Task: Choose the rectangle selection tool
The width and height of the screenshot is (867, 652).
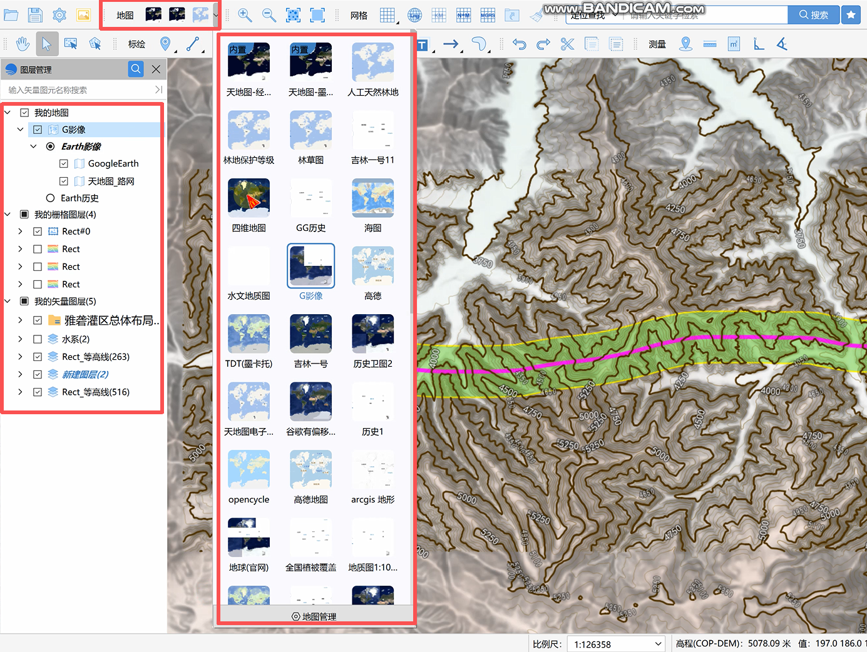Action: coord(71,44)
